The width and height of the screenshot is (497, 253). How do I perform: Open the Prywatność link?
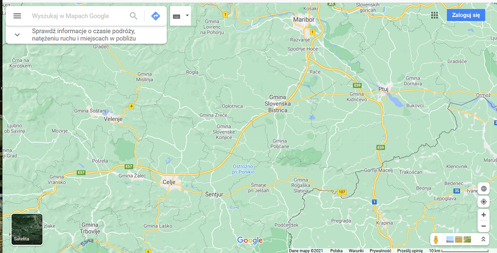(x=380, y=250)
